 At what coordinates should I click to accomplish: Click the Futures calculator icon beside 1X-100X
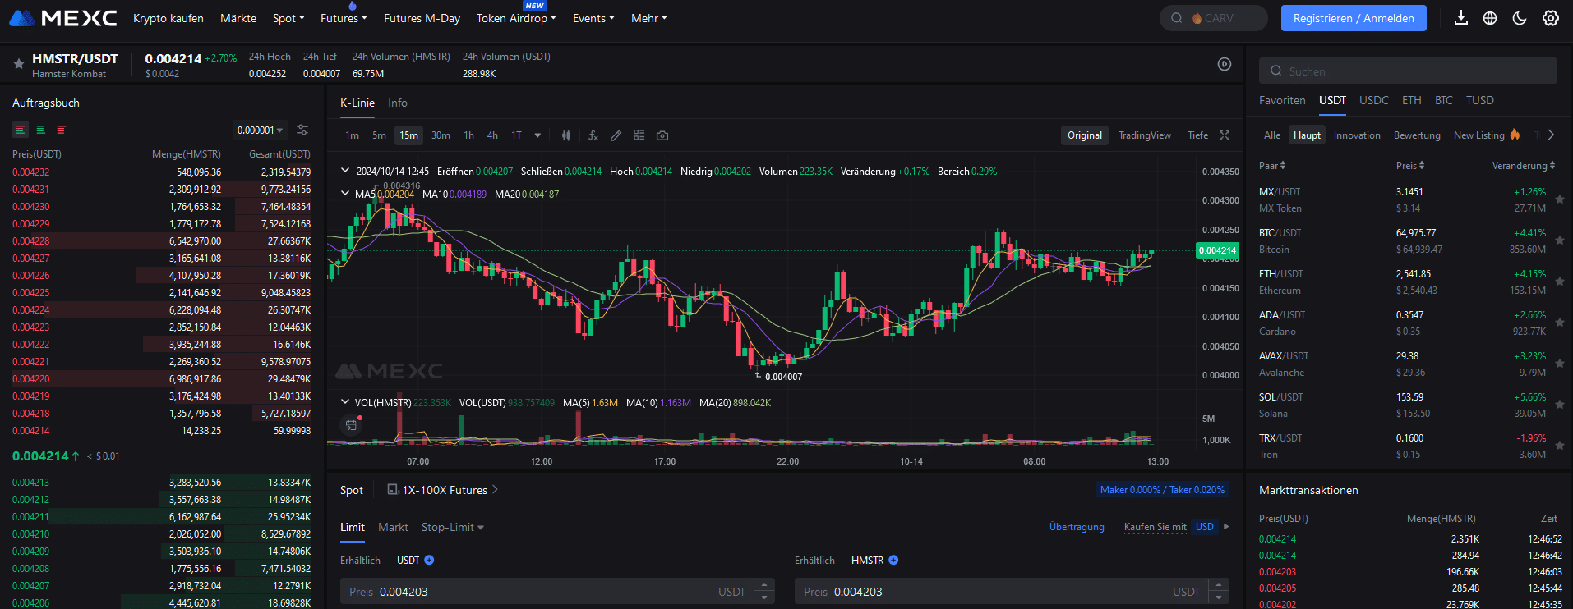393,490
